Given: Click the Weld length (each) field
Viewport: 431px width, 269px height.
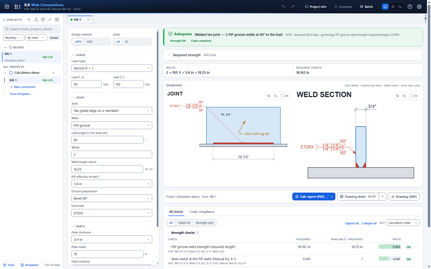Looking at the screenshot, I should coord(107,169).
